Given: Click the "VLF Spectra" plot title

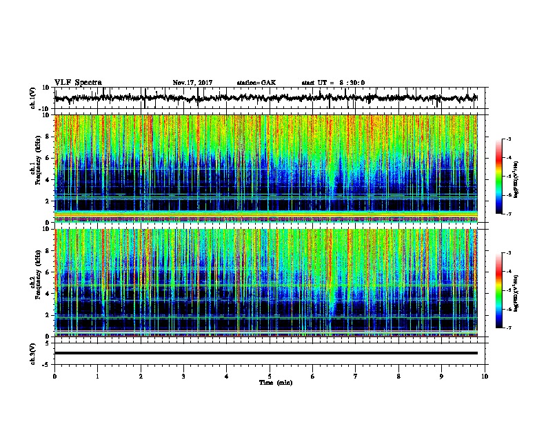Looking at the screenshot, I should point(78,82).
